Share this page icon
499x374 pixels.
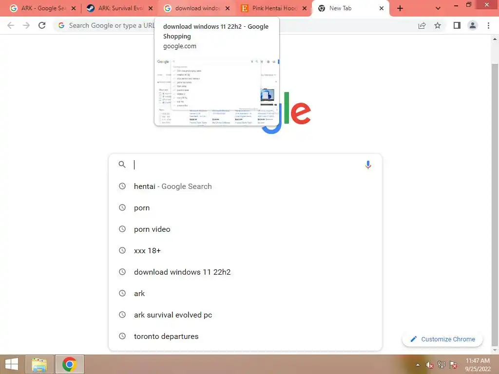click(x=422, y=25)
